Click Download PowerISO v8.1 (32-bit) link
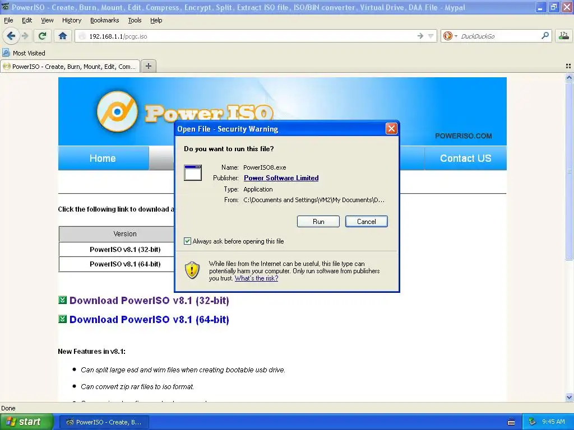The height and width of the screenshot is (430, 574). 149,301
